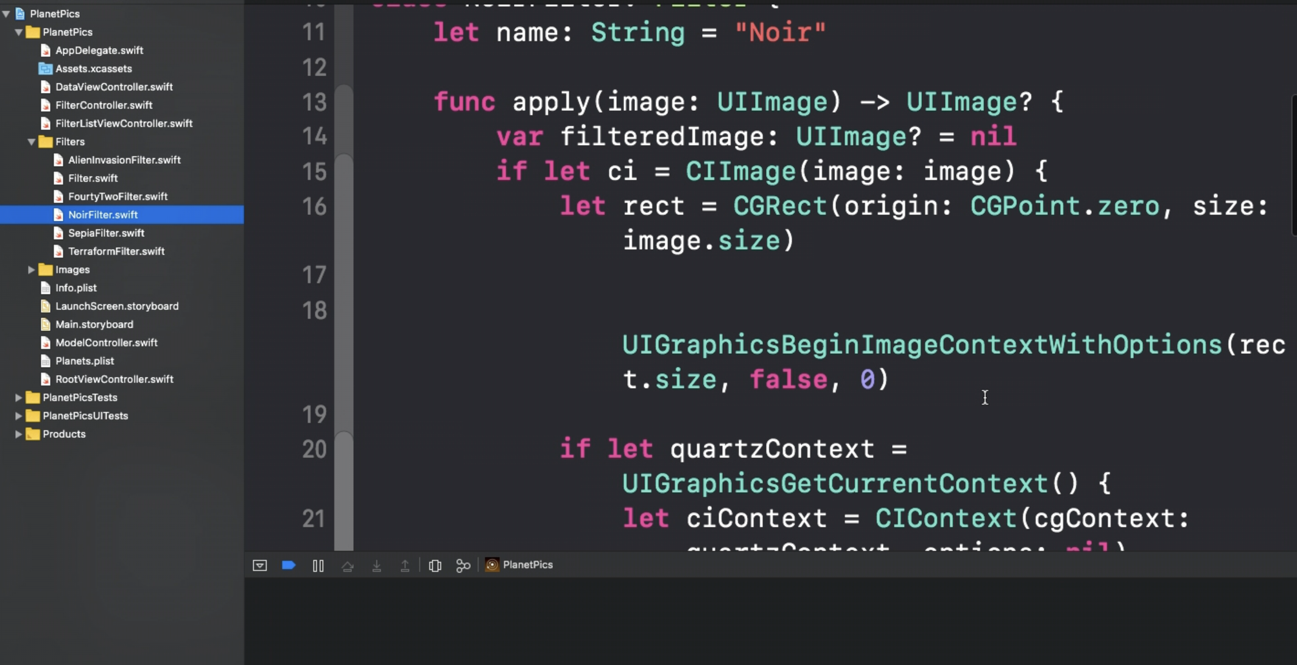The width and height of the screenshot is (1297, 665).
Task: Select the Assets.xcassets catalog
Action: [x=93, y=68]
